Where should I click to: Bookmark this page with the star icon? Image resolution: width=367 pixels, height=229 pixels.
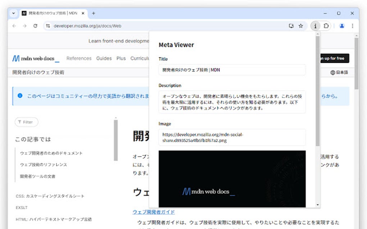[301, 26]
